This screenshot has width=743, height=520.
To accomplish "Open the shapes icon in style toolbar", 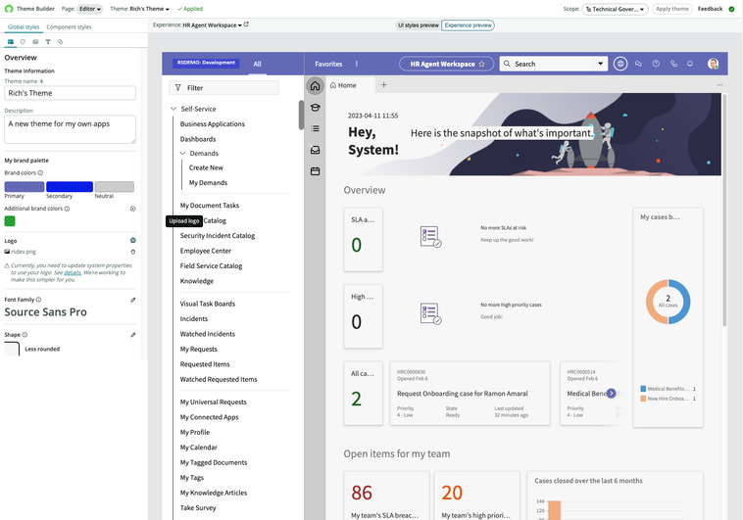I will (60, 42).
